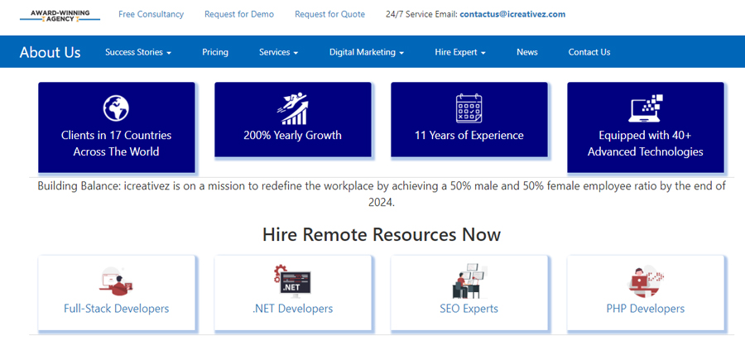Open the SEO Experts link
The height and width of the screenshot is (360, 745).
469,309
